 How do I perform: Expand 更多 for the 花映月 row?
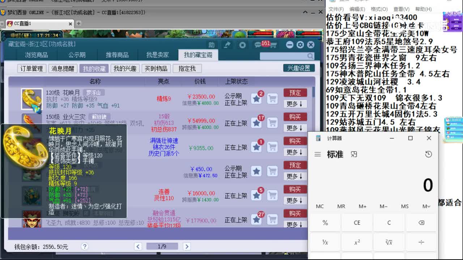click(295, 104)
